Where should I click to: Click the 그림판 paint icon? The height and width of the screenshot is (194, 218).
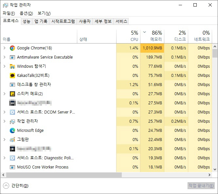pyautogui.click(x=12, y=140)
